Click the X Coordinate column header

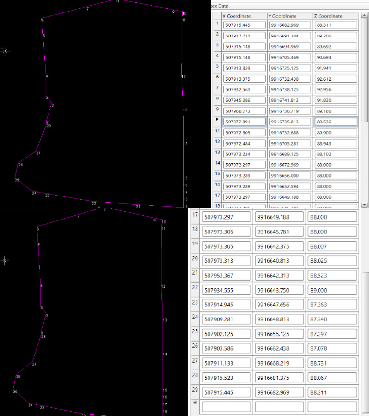(x=236, y=16)
